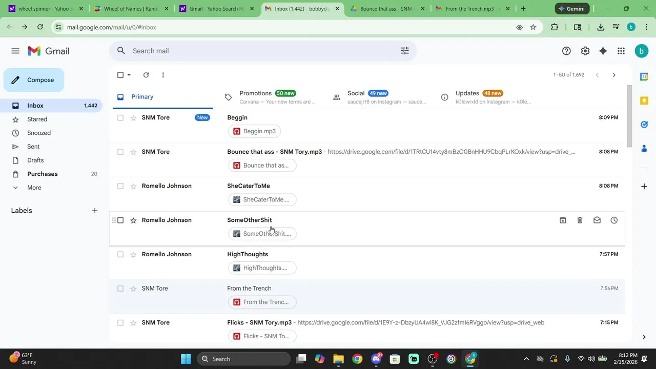Open the More options three-dot menu above inbox

[163, 75]
